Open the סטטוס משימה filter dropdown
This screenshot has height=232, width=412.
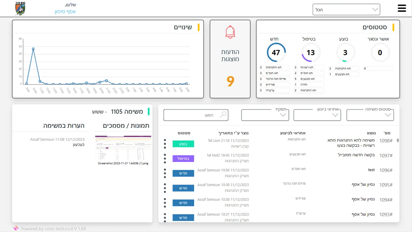[370, 115]
